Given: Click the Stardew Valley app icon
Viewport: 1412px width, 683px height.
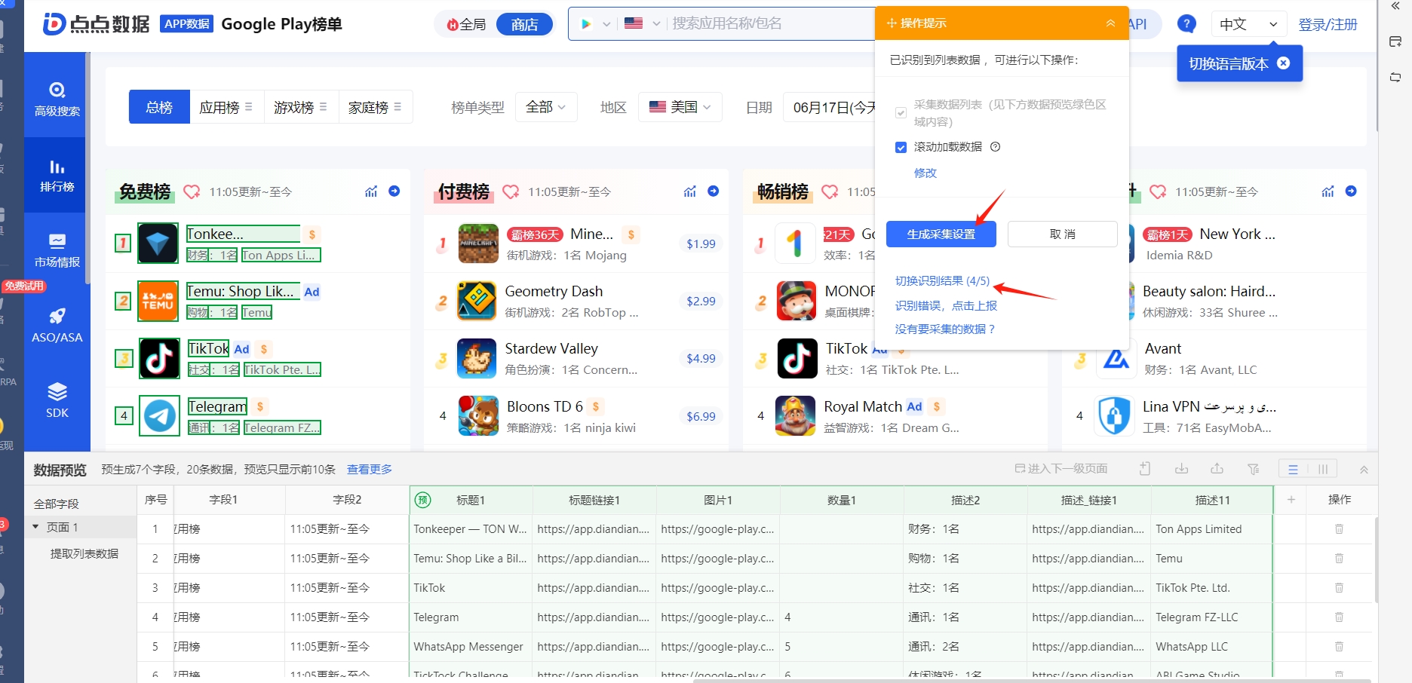Looking at the screenshot, I should [477, 358].
